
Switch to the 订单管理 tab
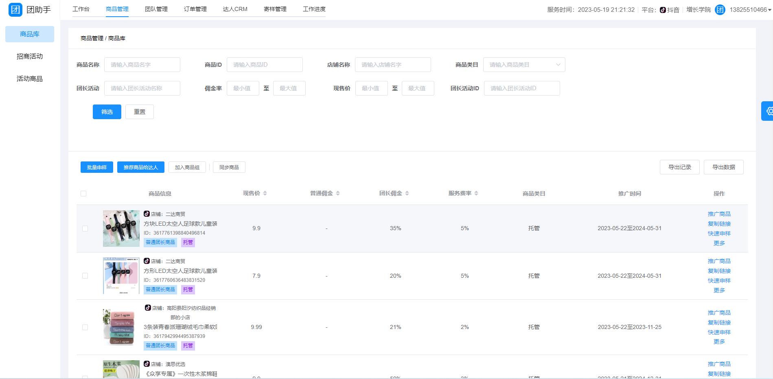(x=195, y=9)
